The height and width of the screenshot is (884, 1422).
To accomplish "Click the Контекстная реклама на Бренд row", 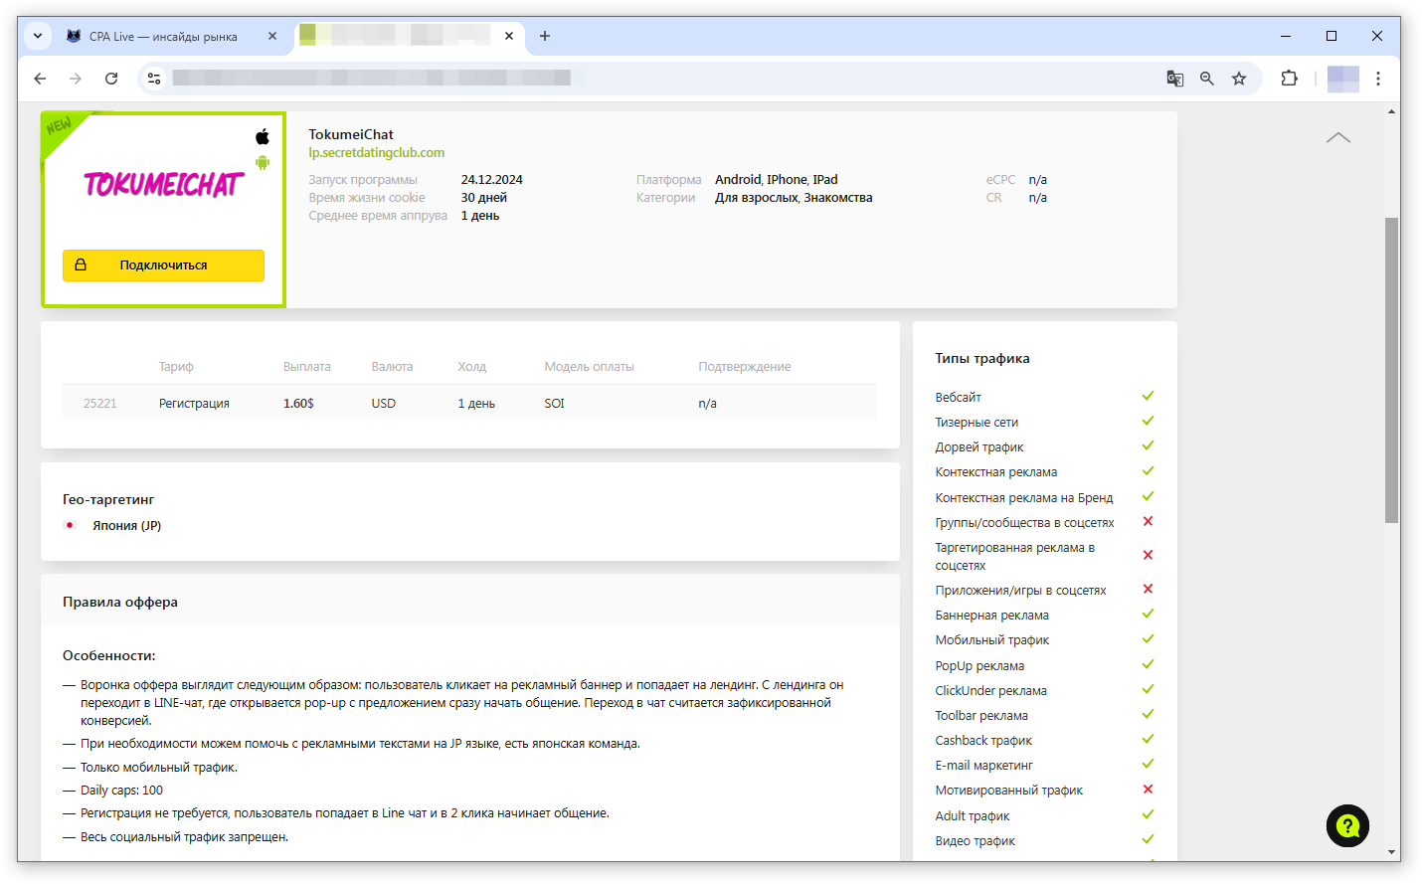I will tap(1044, 497).
